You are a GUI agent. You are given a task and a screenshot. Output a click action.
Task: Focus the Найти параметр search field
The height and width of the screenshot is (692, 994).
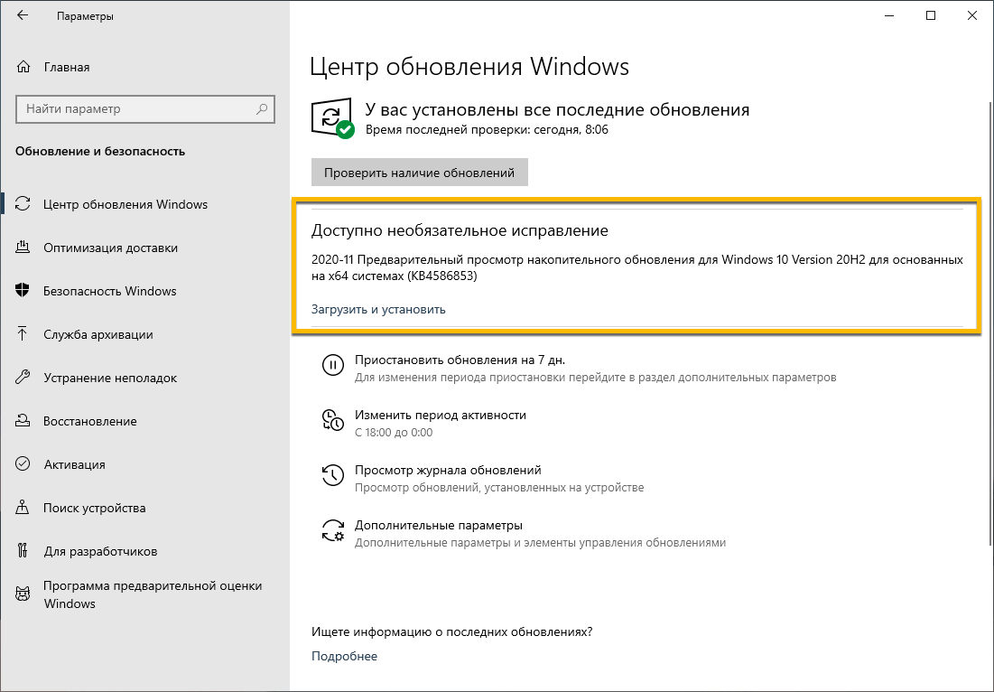135,109
